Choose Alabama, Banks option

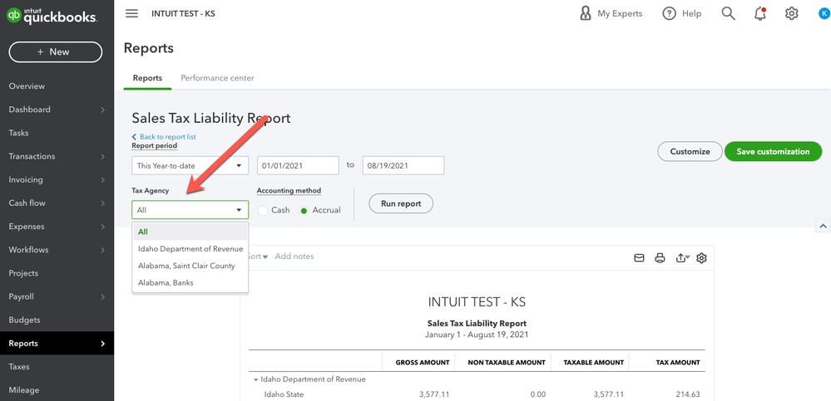[190, 282]
